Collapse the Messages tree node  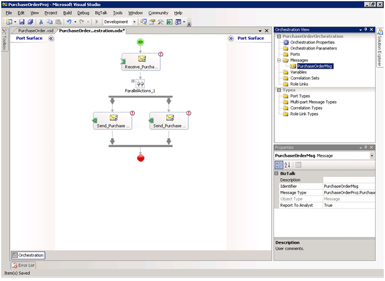click(279, 60)
